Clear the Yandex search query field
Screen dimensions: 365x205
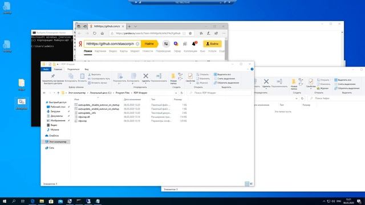click(137, 44)
